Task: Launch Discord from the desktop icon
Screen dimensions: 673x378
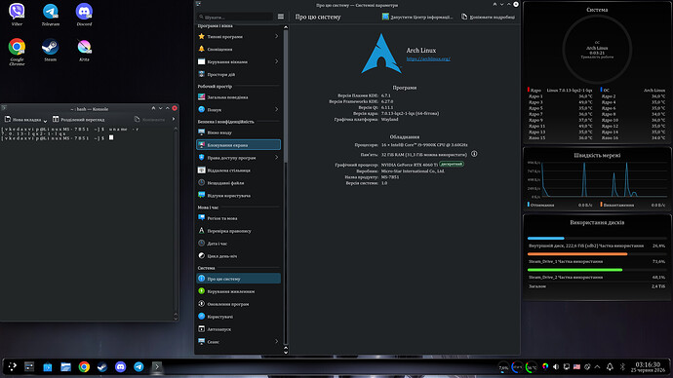Action: pos(84,15)
